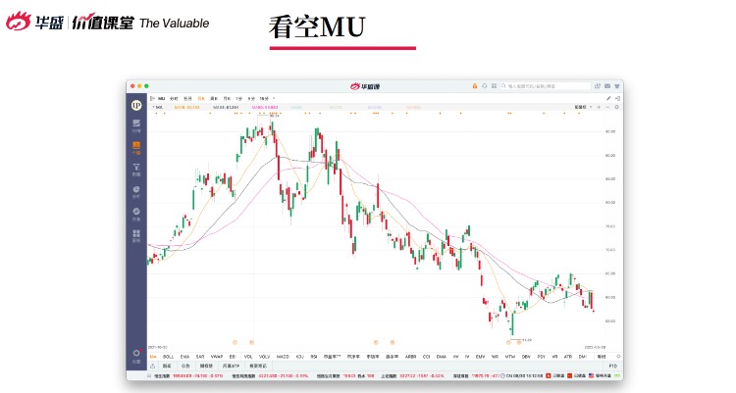Image resolution: width=736 pixels, height=393 pixels.
Task: Select the VOL sub-indicator
Action: click(248, 357)
